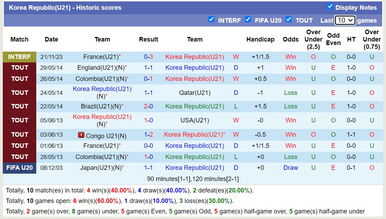386x219 pixels.
Task: Toggle the TOUT filter checkbox
Action: point(289,19)
